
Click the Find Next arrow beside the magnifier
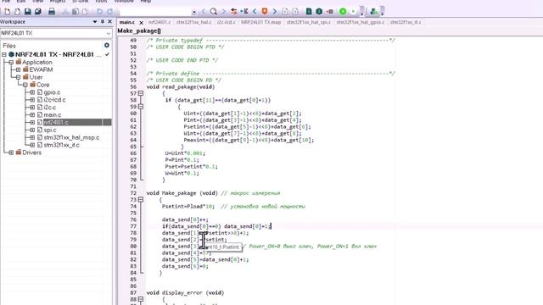(224, 11)
